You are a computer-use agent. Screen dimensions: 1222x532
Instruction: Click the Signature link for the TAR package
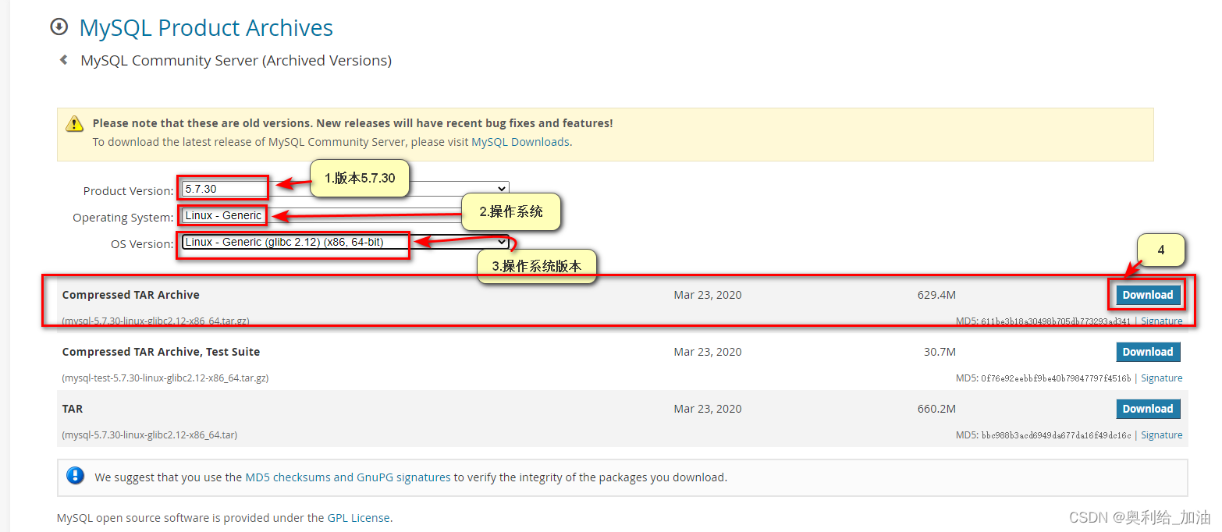click(1161, 434)
